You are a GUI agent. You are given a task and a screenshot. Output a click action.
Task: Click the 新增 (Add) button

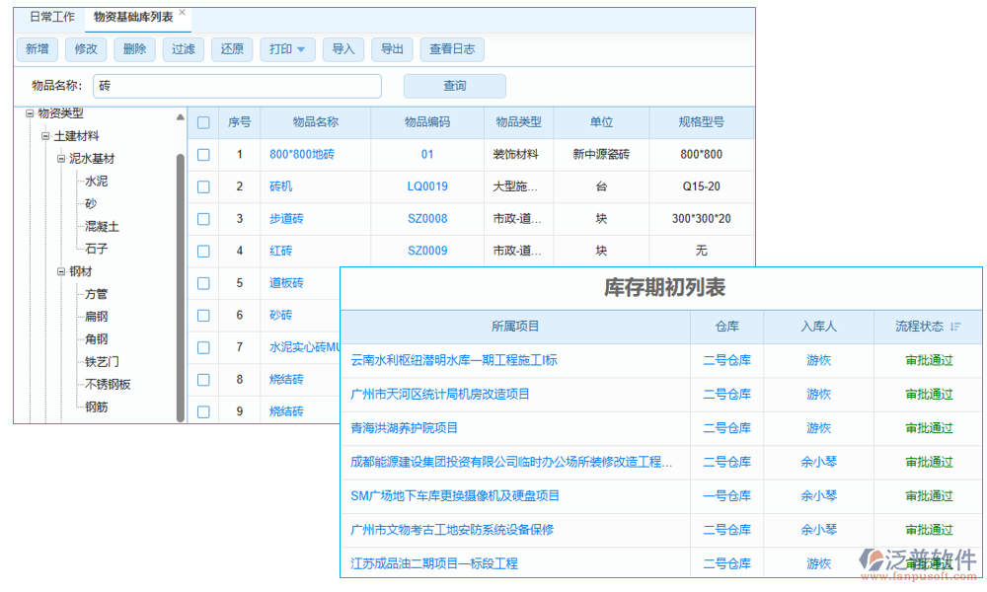37,48
